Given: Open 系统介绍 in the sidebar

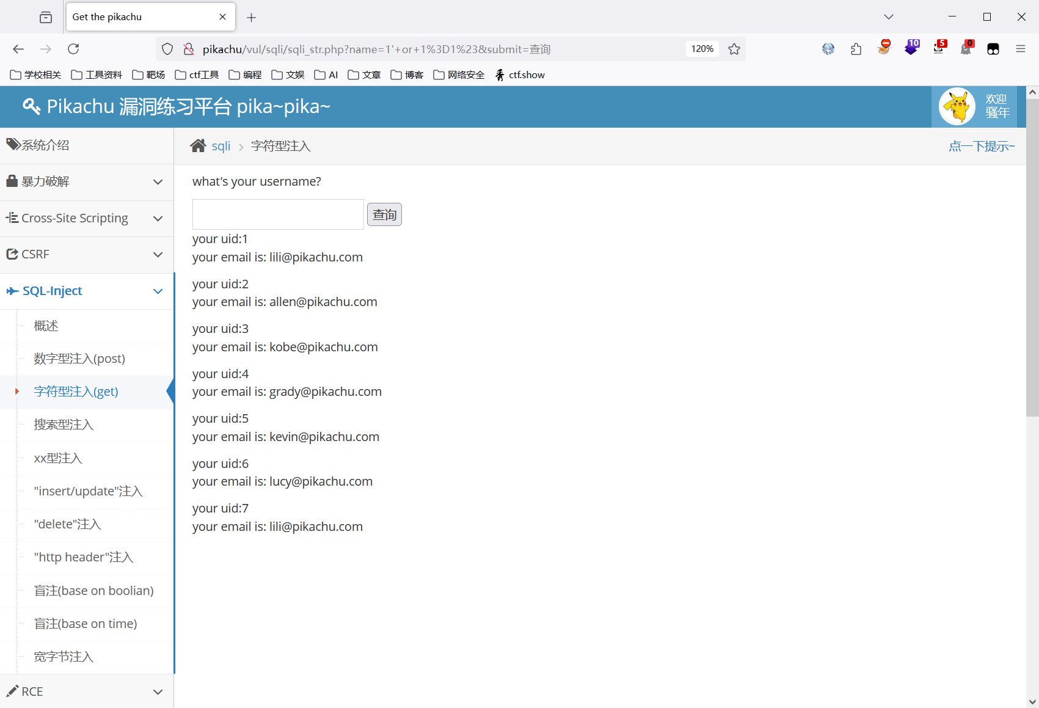Looking at the screenshot, I should pyautogui.click(x=87, y=145).
